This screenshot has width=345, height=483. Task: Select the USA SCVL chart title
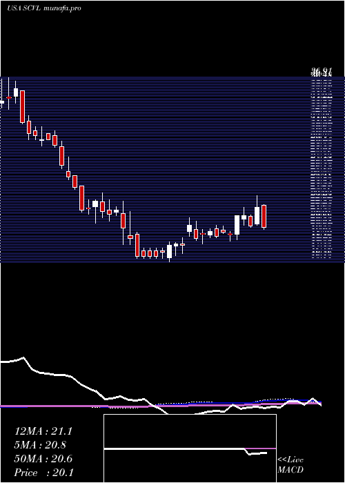(44, 8)
